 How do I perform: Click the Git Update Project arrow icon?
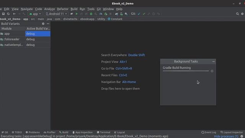[139, 14]
